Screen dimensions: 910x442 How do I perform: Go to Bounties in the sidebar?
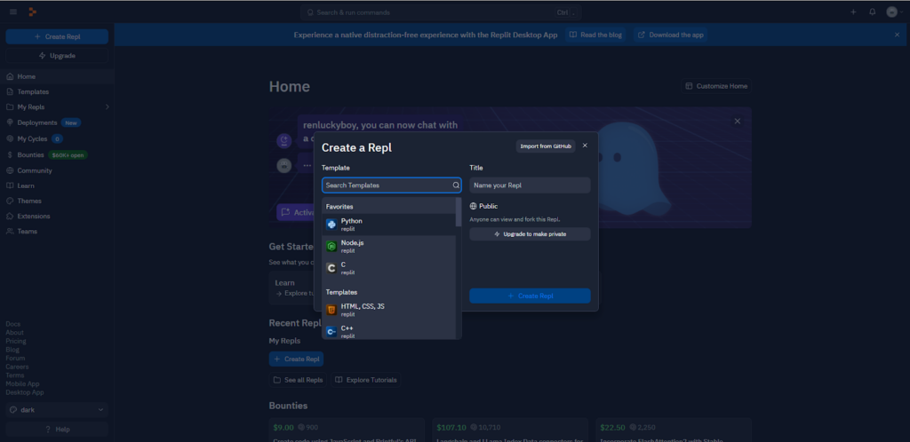30,154
